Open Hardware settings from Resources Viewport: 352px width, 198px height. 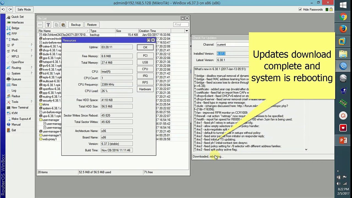tap(145, 89)
